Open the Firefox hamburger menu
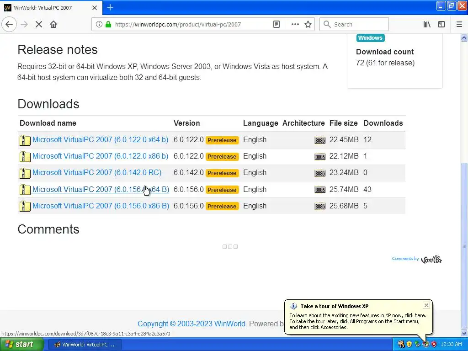 coord(459,24)
